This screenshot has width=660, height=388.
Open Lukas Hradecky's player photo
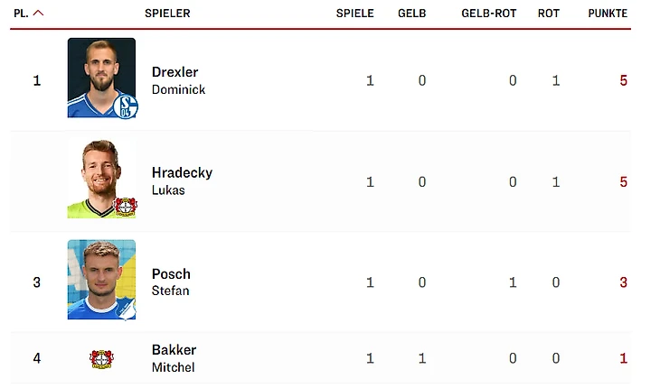pyautogui.click(x=101, y=179)
